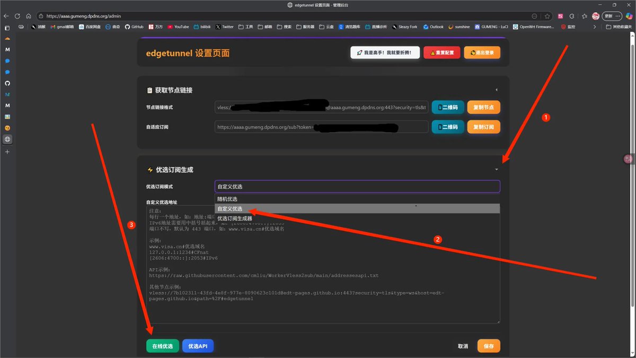The image size is (636, 358).
Task: Open the 监控 bookmark
Action: click(568, 27)
